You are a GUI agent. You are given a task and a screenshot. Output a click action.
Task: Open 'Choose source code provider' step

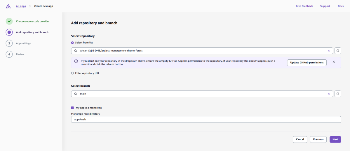[x=33, y=21]
